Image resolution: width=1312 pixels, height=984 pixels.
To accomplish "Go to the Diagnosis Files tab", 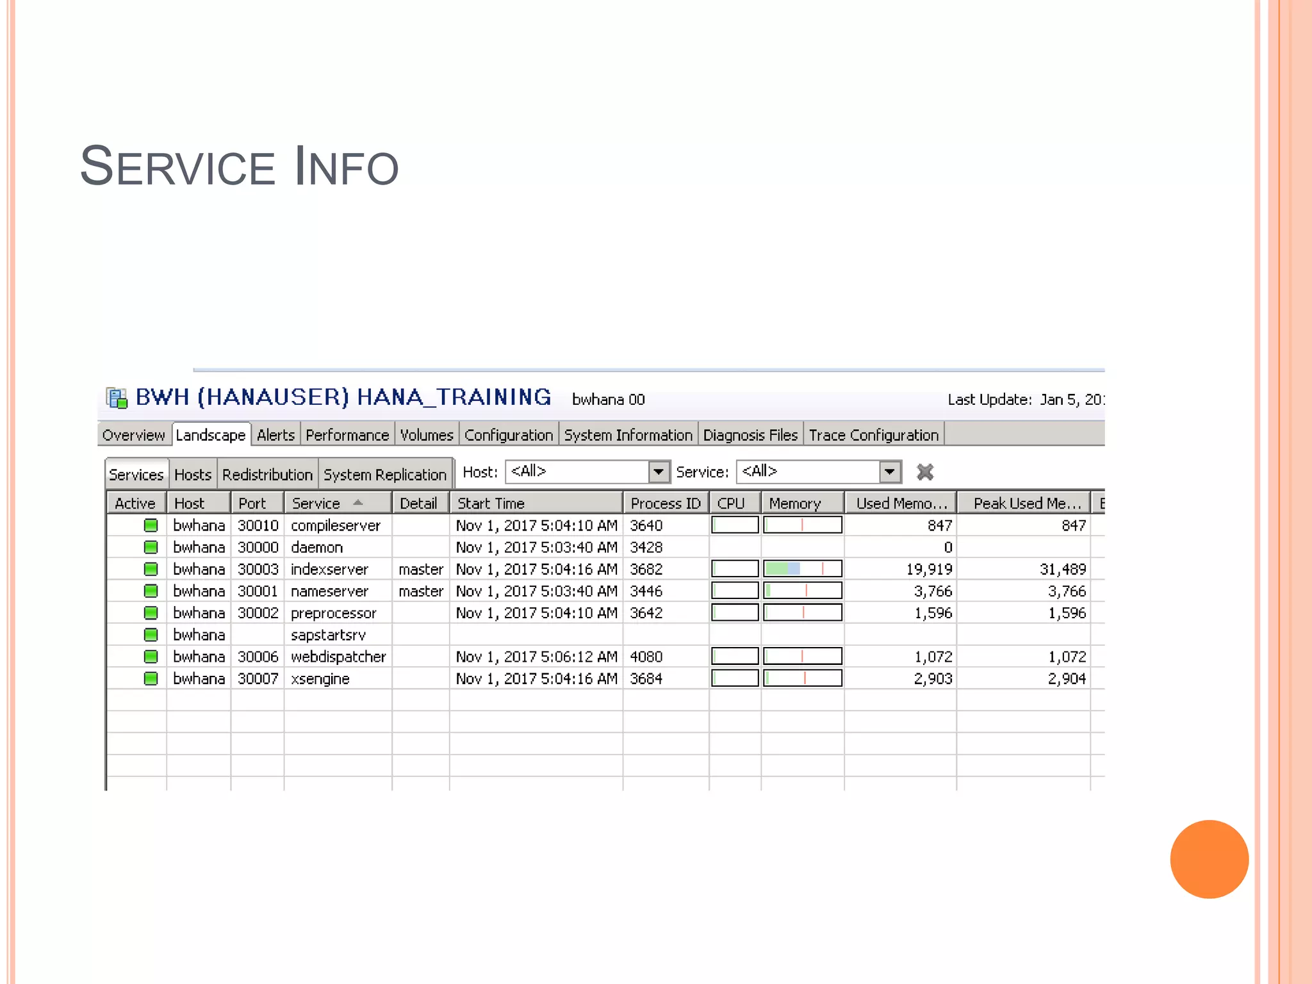I will click(x=750, y=435).
